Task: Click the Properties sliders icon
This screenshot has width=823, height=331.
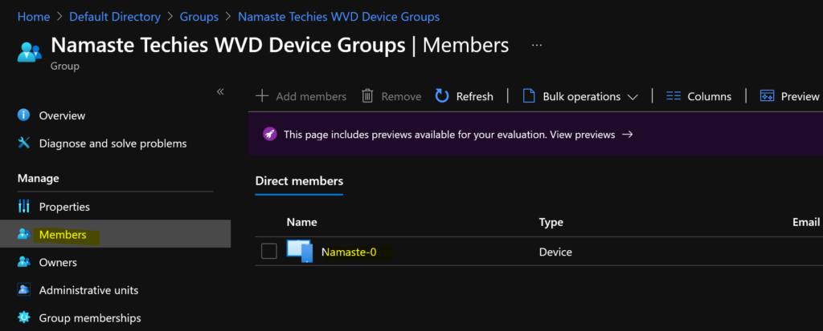Action: coord(23,206)
